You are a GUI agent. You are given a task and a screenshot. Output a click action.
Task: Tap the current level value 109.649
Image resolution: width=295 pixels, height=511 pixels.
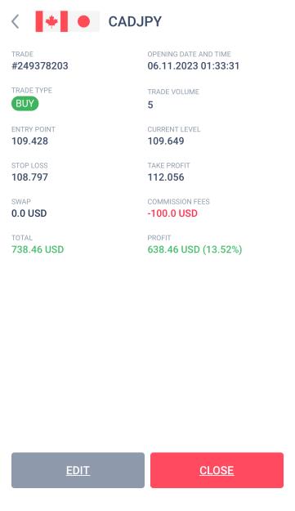coord(166,141)
